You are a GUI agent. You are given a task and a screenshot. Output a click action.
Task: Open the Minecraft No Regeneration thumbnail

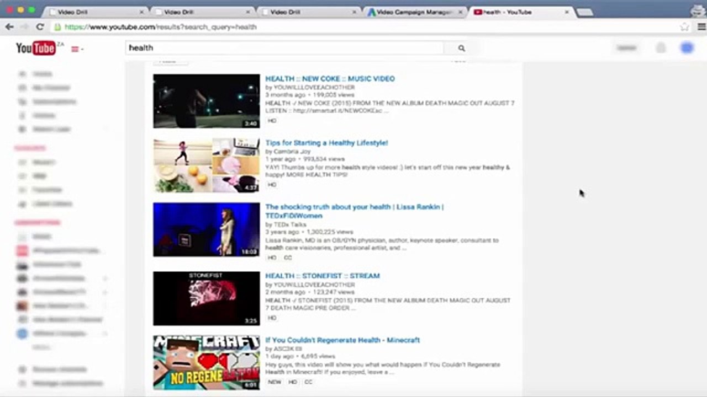pyautogui.click(x=207, y=362)
